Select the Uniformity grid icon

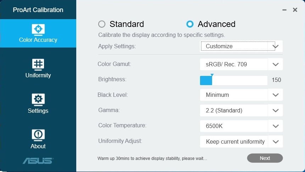pyautogui.click(x=38, y=65)
